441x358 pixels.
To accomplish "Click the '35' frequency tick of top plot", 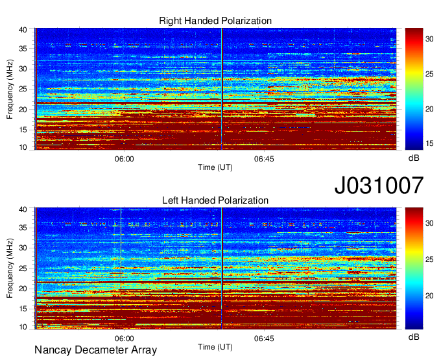I will tap(23, 49).
